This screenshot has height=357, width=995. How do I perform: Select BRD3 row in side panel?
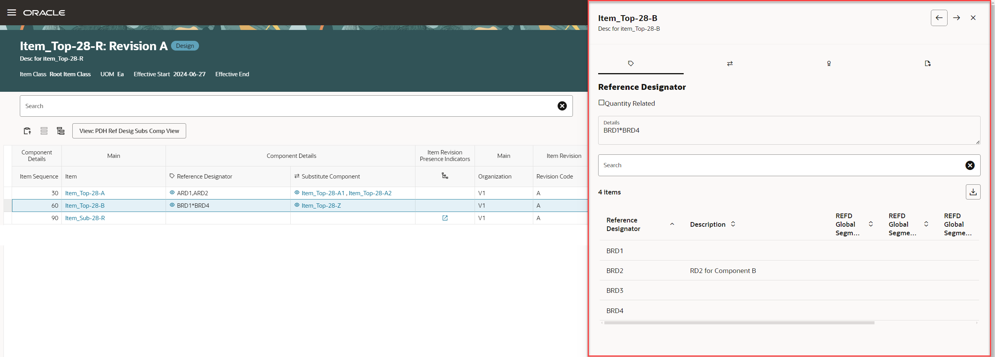[x=789, y=290]
